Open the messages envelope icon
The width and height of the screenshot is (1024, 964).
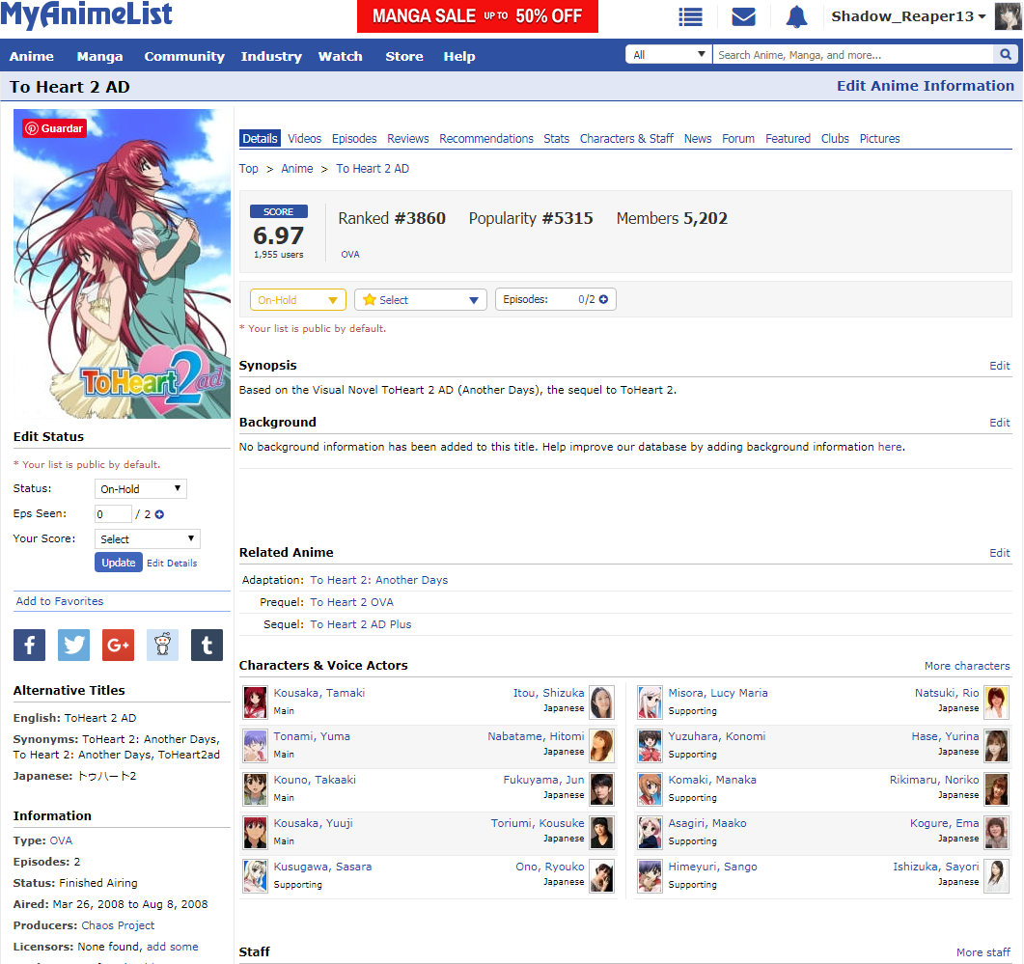743,16
